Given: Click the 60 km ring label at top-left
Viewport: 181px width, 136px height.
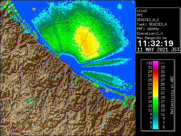Looking at the screenshot, I should 34,9.
